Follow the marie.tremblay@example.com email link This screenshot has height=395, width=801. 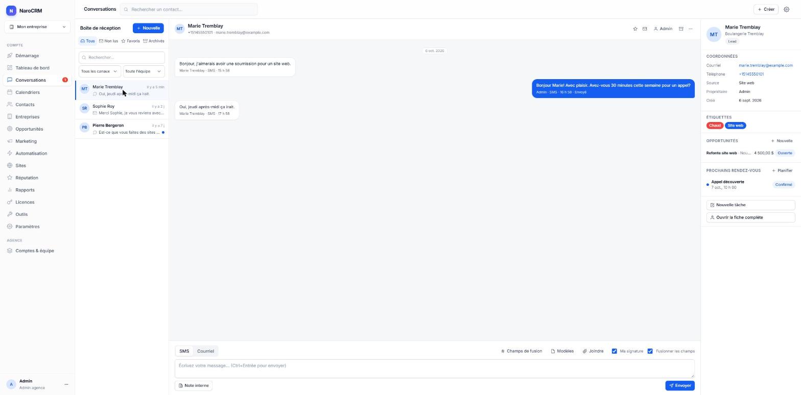pos(766,65)
